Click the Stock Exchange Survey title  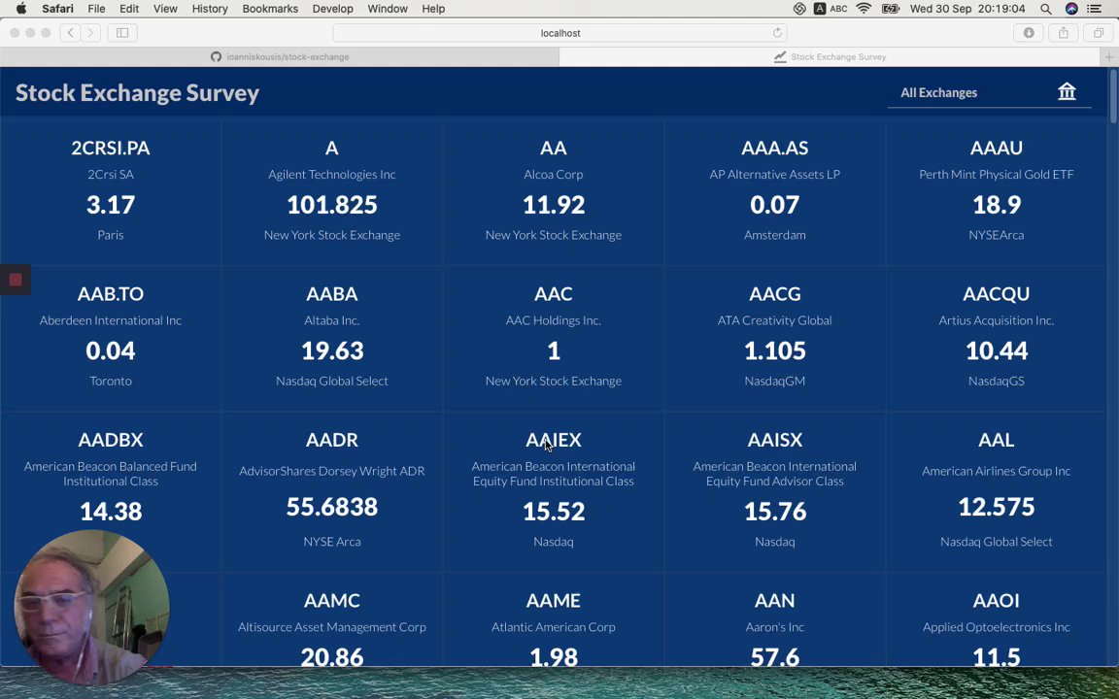[137, 93]
